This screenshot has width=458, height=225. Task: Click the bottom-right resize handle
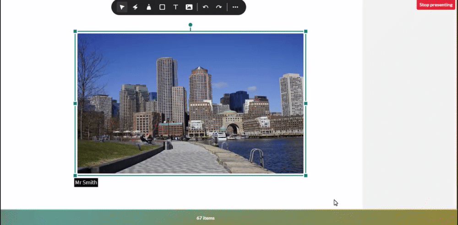tap(305, 175)
